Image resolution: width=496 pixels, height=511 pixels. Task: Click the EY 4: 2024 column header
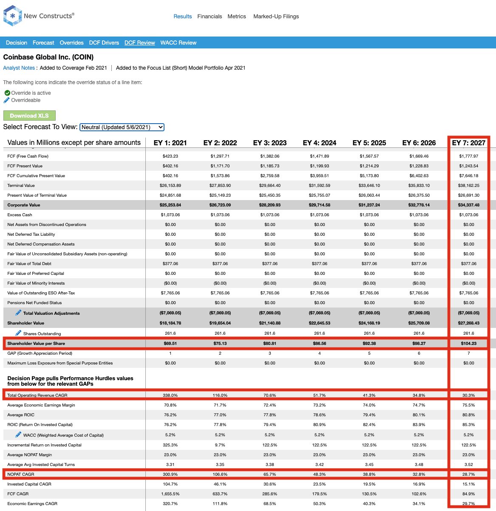320,143
